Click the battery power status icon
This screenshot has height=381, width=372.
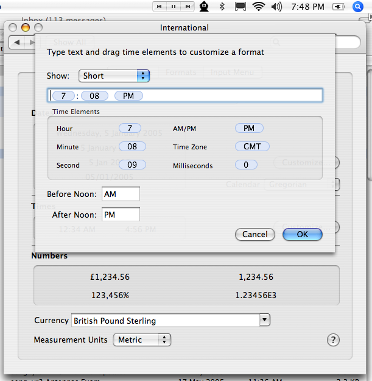click(x=339, y=7)
